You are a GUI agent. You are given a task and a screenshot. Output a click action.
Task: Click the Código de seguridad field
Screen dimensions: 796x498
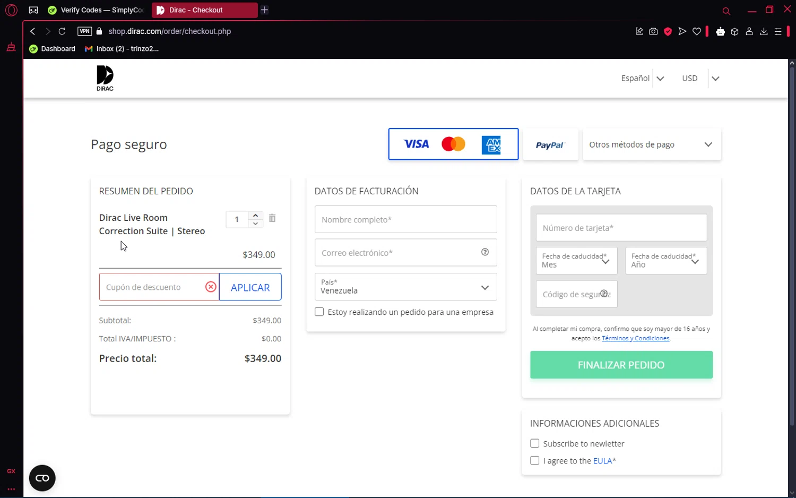(x=577, y=294)
